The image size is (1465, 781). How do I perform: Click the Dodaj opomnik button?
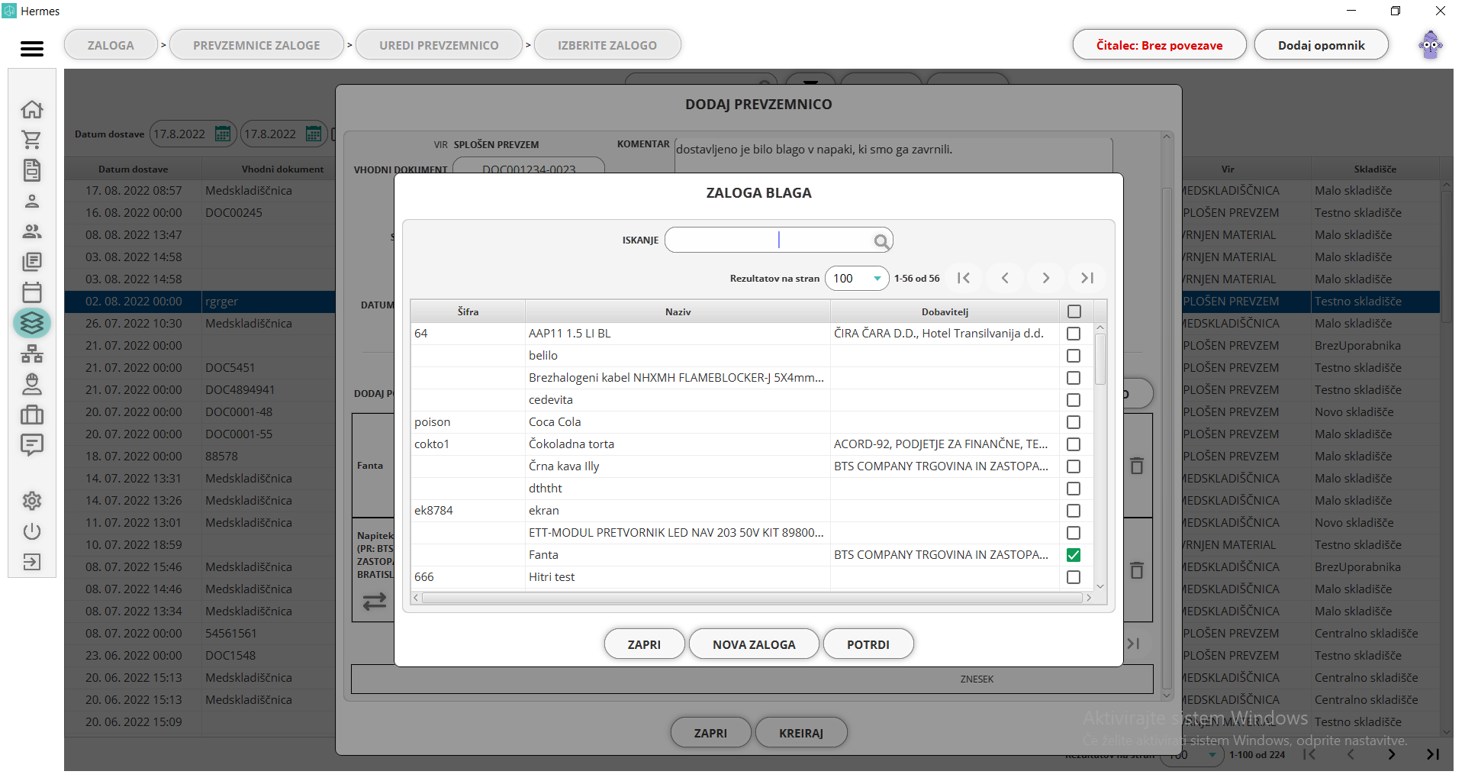click(1322, 45)
